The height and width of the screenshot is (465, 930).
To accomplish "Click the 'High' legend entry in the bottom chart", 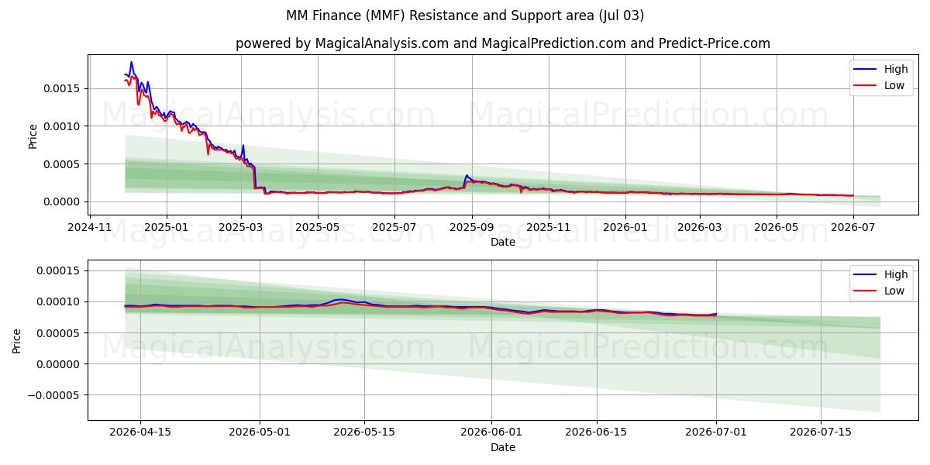I will pyautogui.click(x=896, y=274).
